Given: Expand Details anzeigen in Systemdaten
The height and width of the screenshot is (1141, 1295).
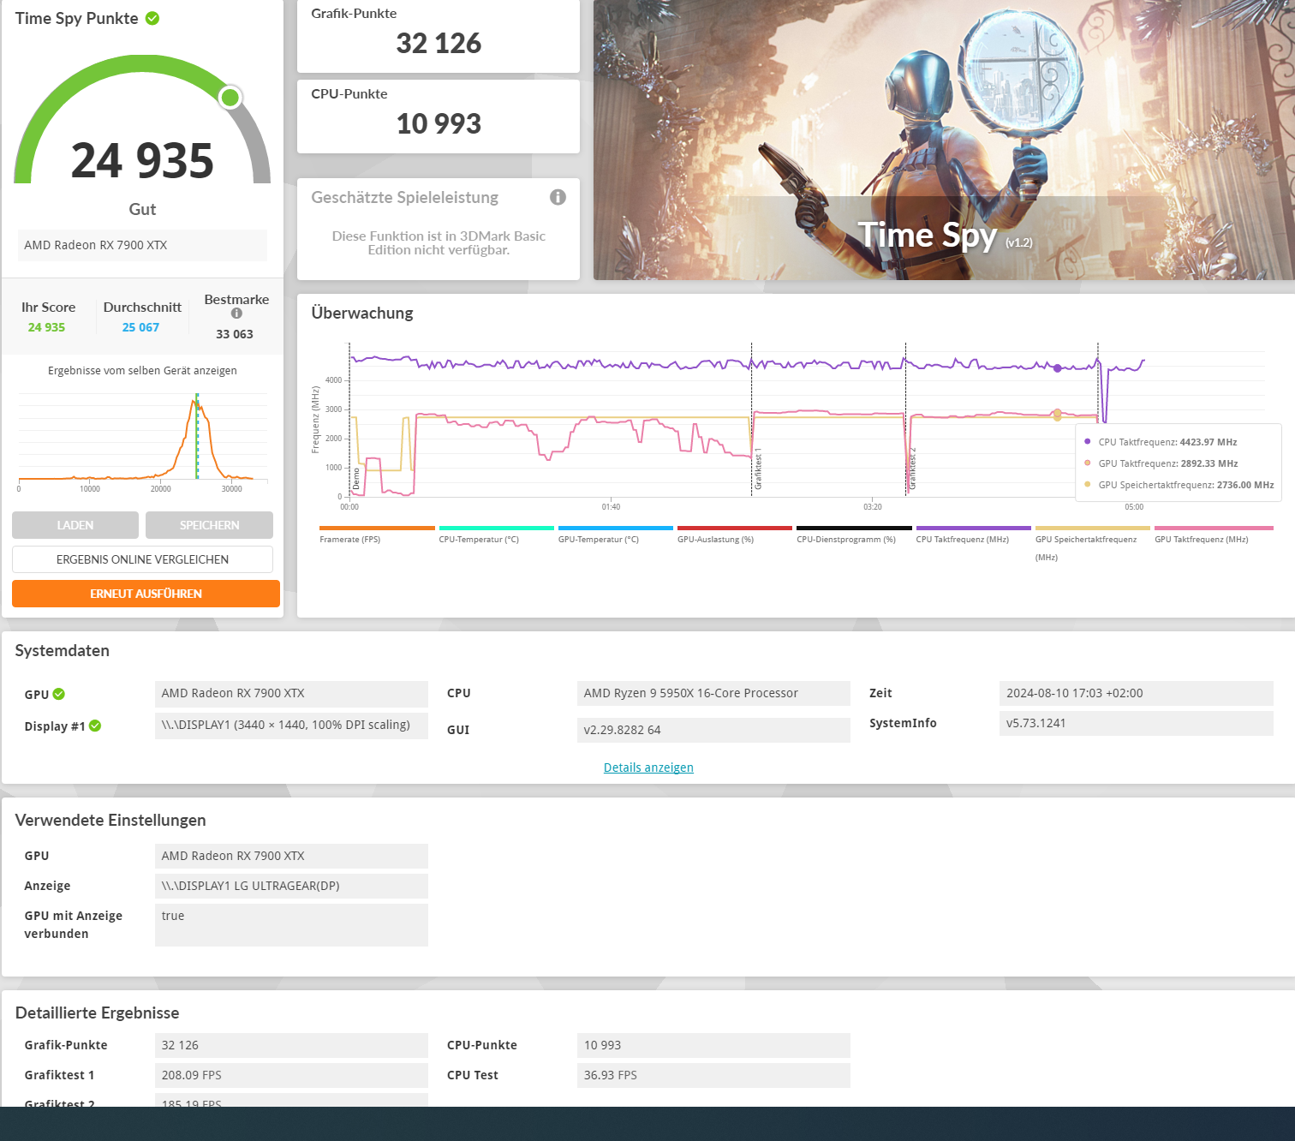Looking at the screenshot, I should click(x=648, y=767).
